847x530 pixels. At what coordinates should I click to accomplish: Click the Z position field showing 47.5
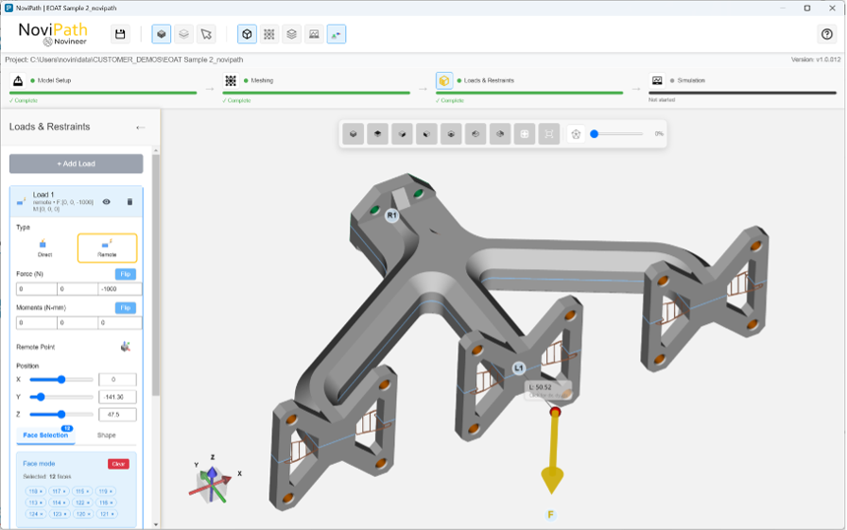(x=117, y=415)
